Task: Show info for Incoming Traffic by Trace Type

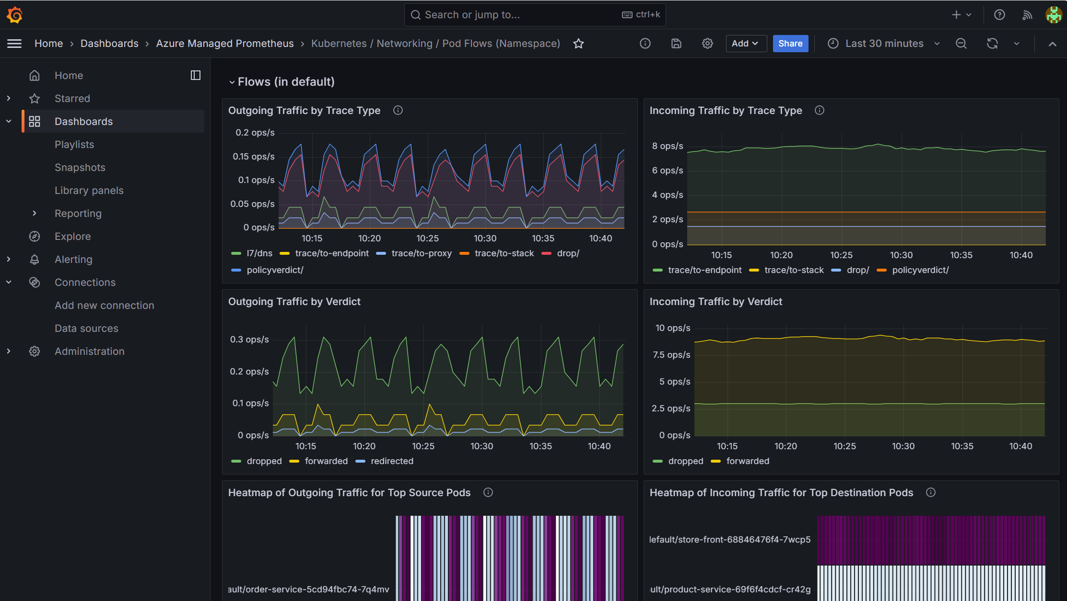Action: tap(820, 110)
